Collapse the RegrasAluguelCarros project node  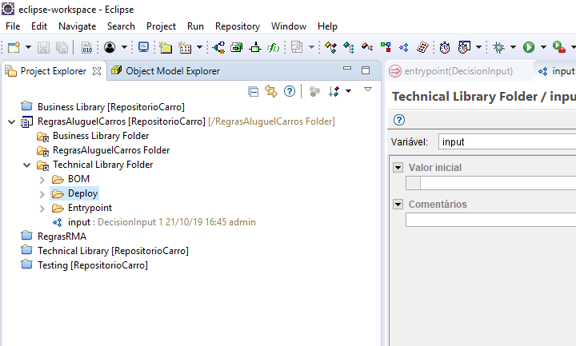point(11,121)
